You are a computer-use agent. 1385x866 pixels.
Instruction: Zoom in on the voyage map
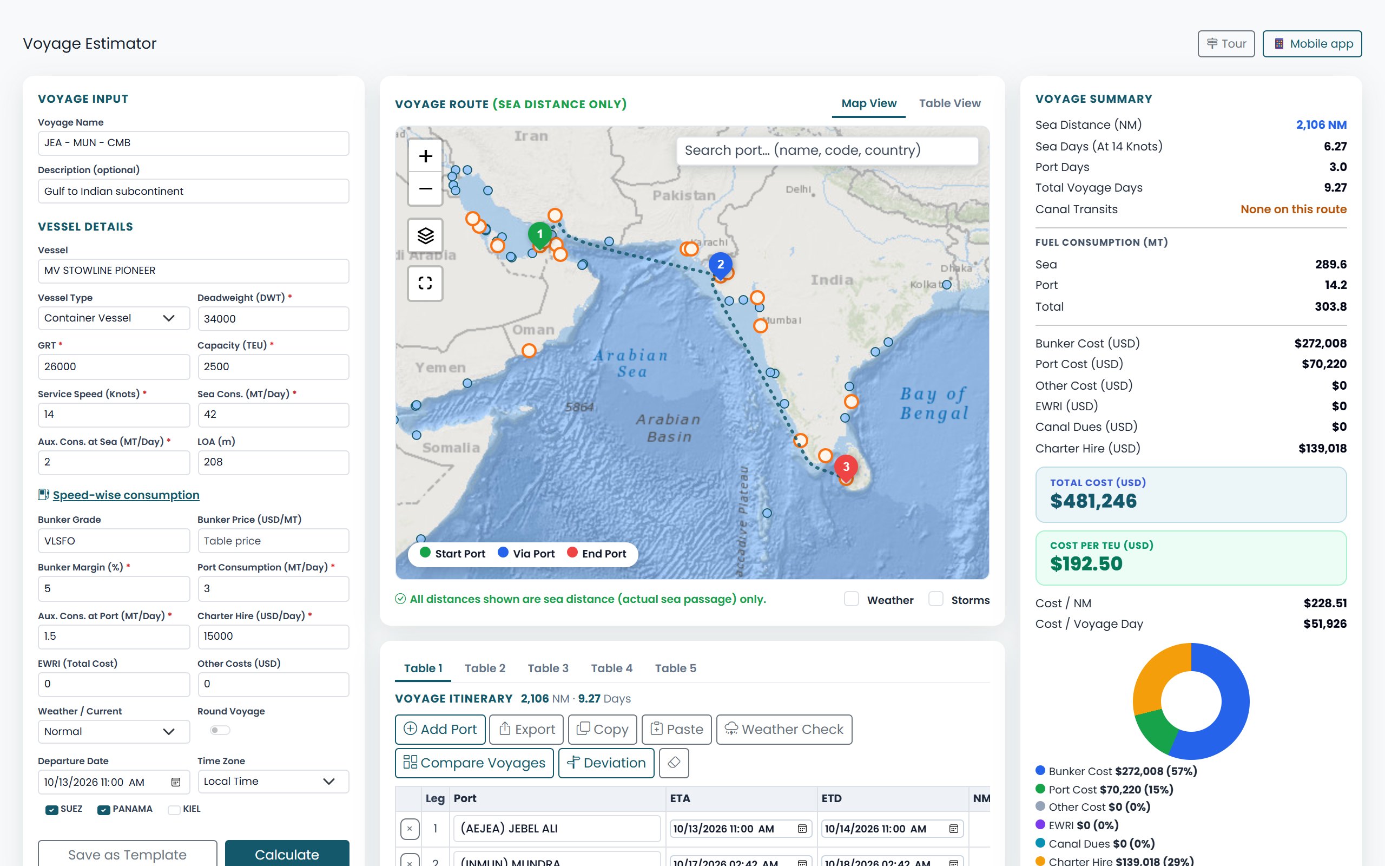tap(425, 156)
